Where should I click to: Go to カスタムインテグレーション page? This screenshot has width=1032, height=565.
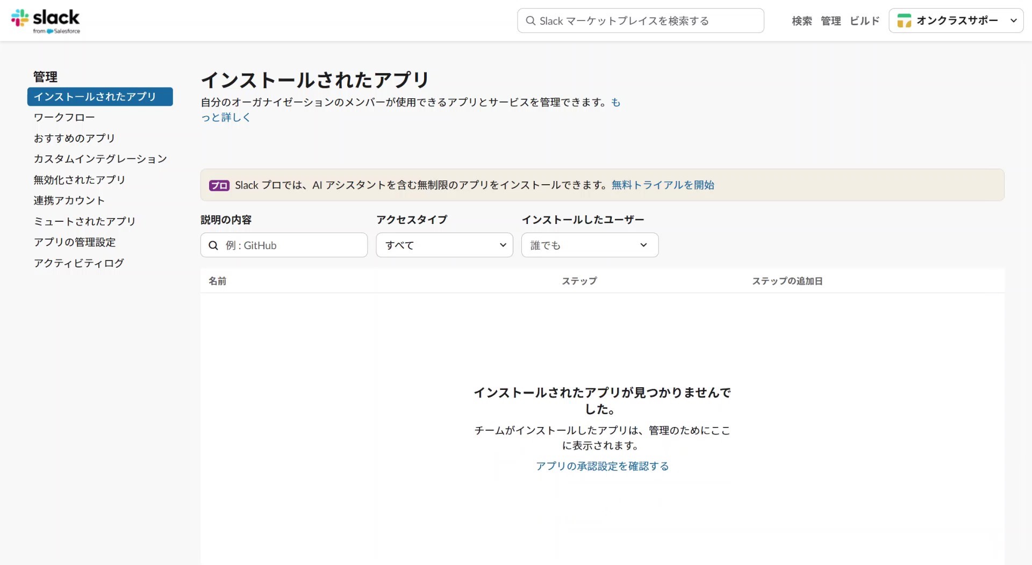point(100,159)
